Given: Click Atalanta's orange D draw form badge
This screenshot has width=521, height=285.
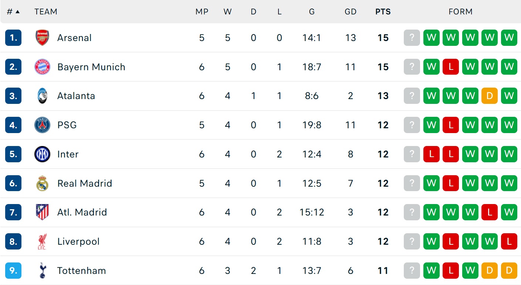Looking at the screenshot, I should point(490,96).
